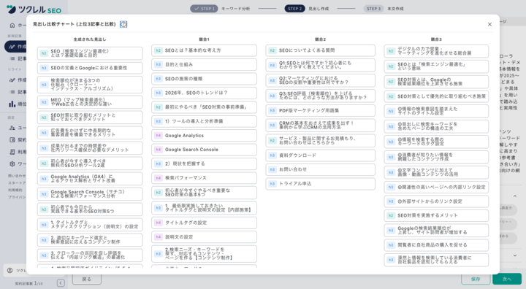This screenshot has height=289, width=526.
Task: Click the ranking bar chart icon in sidebar
Action: point(12,104)
